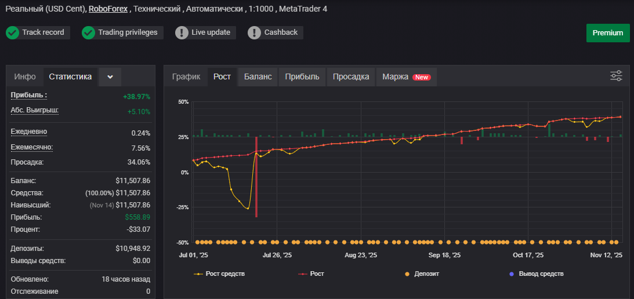The image size is (634, 299).
Task: Select the Рост chart tab
Action: click(x=222, y=76)
